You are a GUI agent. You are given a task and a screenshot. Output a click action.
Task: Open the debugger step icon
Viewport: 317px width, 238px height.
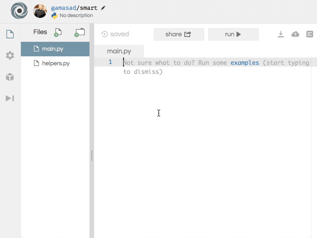pos(10,98)
